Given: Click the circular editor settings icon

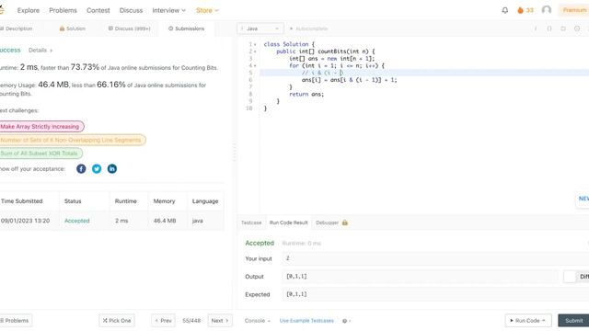Looking at the screenshot, I should tap(577, 29).
